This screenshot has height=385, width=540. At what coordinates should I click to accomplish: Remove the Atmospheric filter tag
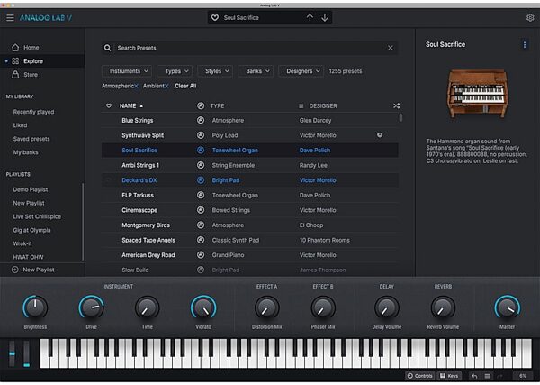coord(137,86)
